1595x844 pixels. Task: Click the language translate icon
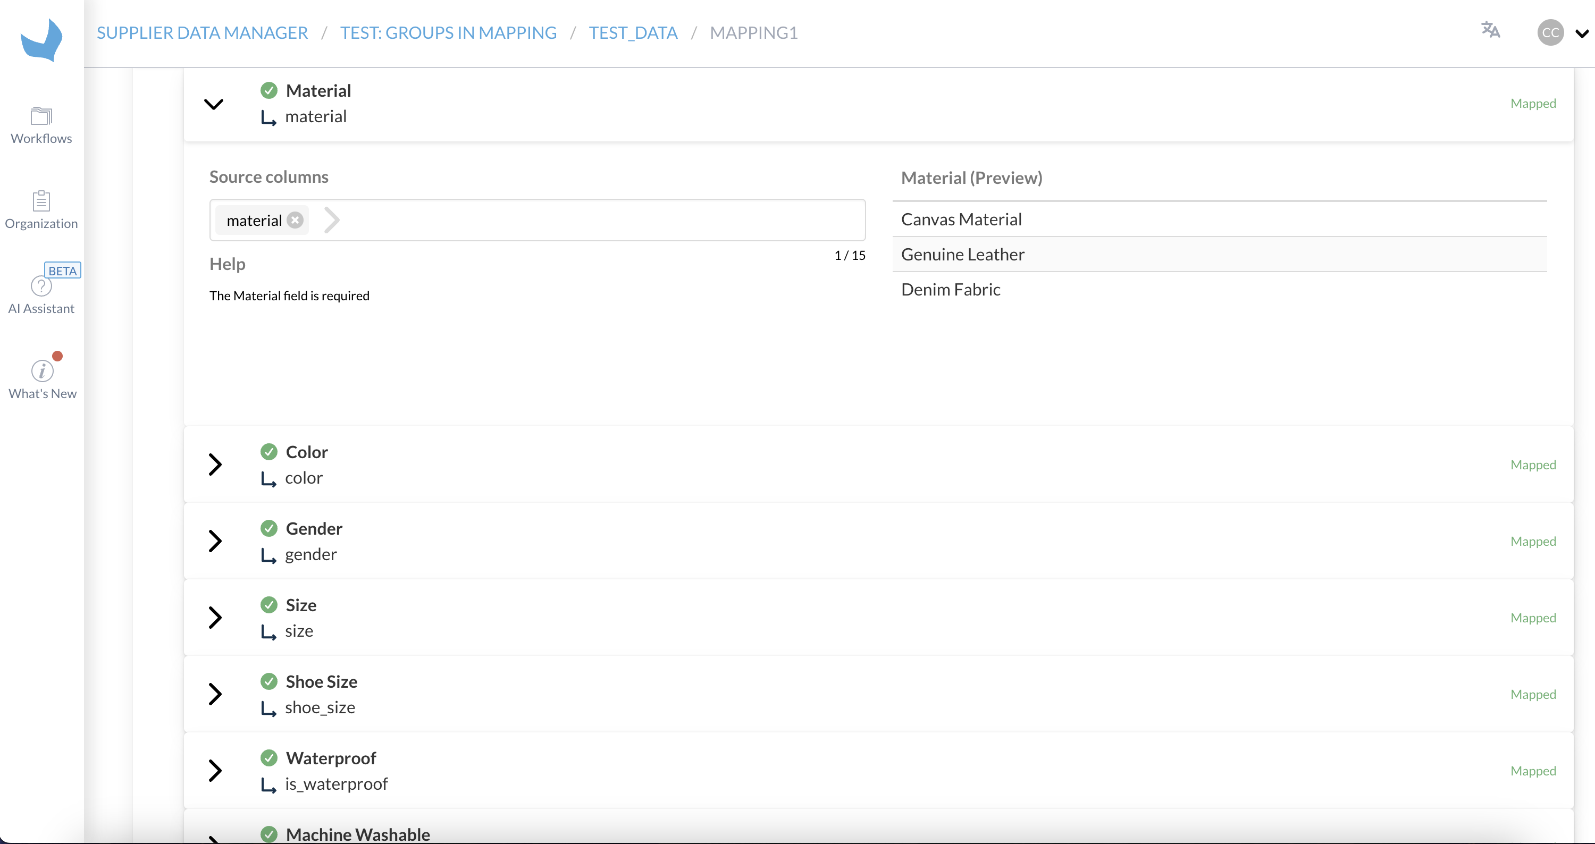pyautogui.click(x=1490, y=30)
